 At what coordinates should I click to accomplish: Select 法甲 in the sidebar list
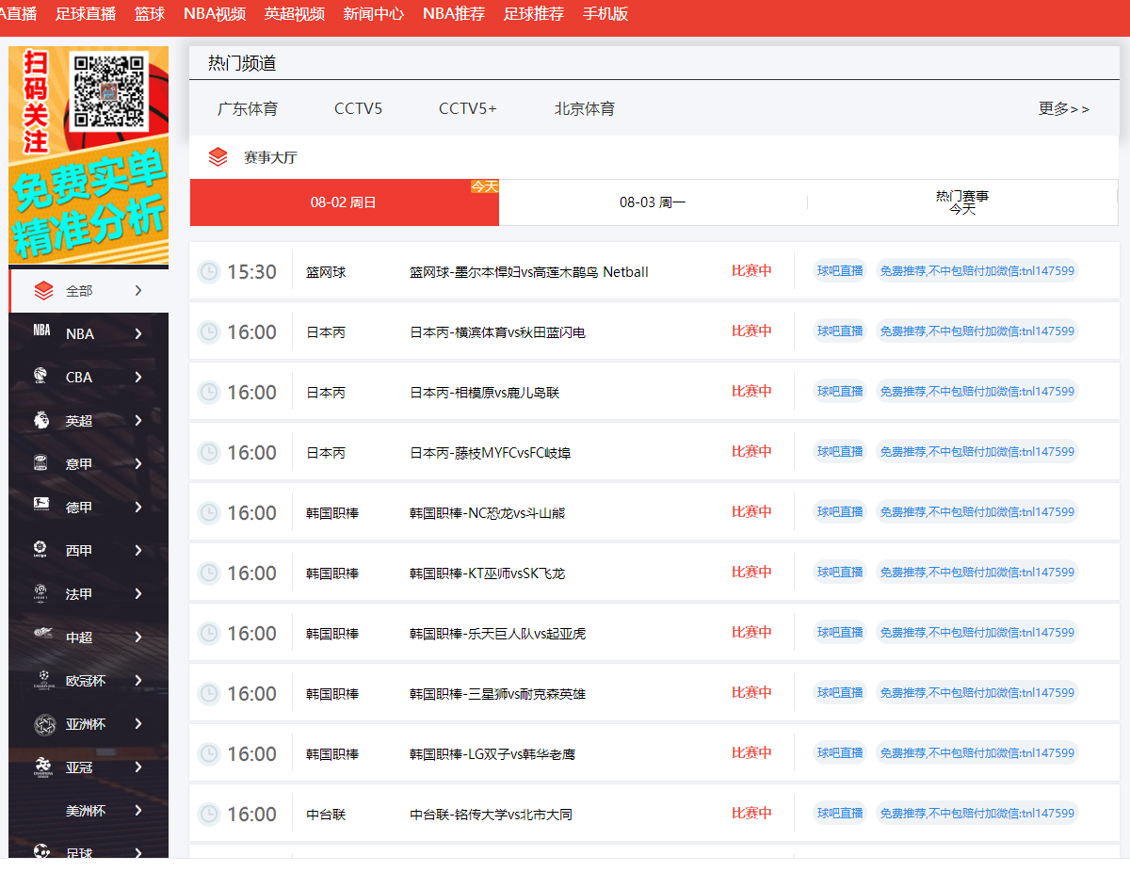[79, 594]
